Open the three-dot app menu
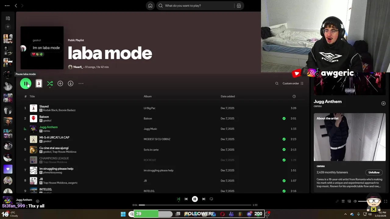 pos(7,5)
